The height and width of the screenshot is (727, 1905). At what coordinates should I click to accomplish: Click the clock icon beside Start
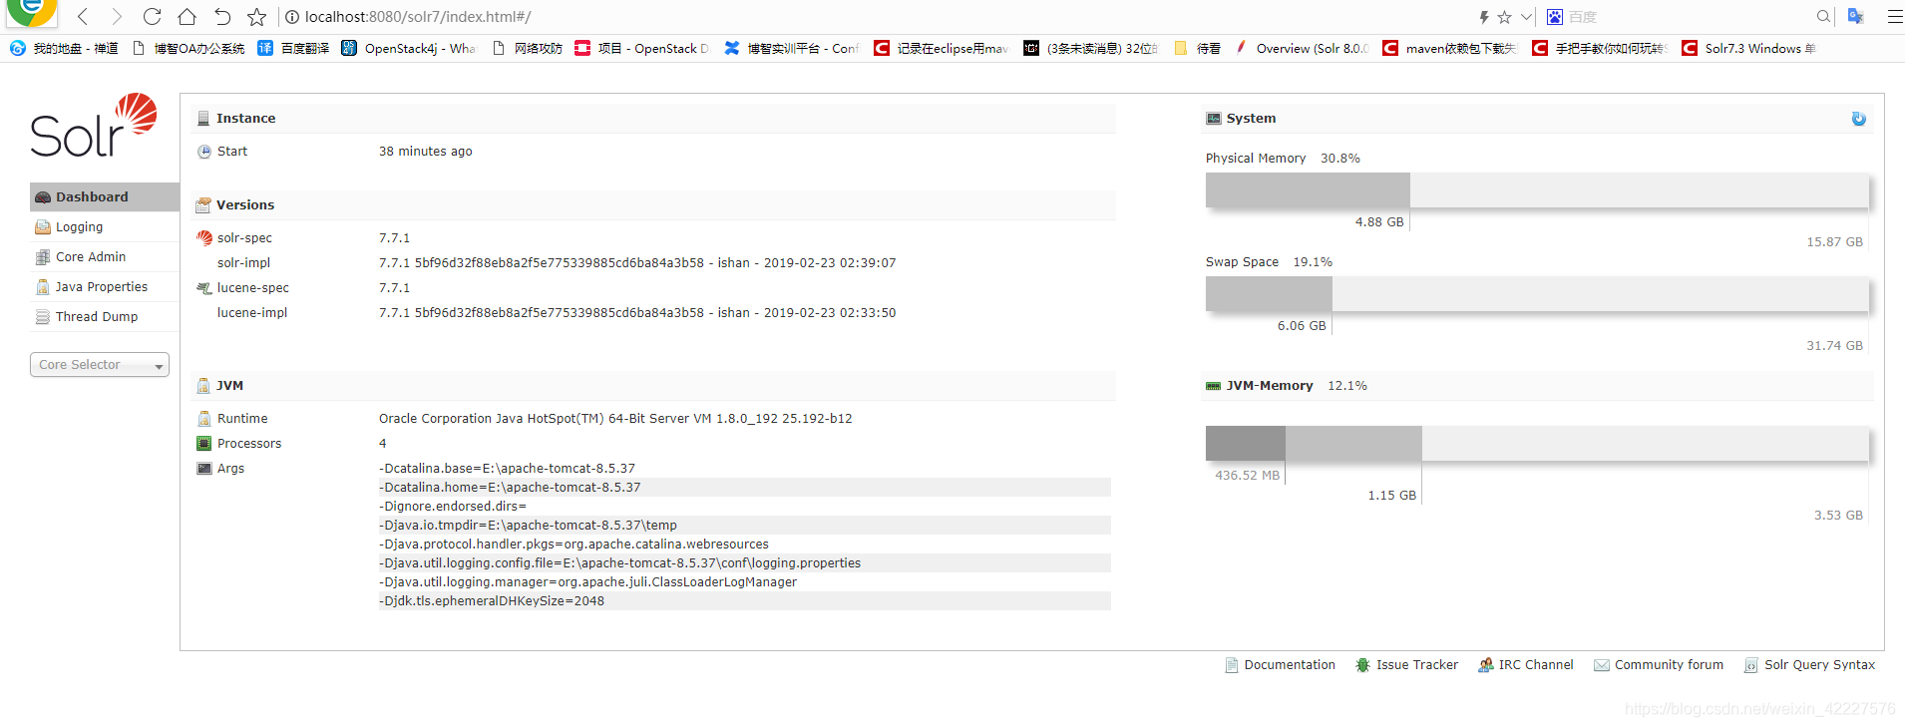pyautogui.click(x=204, y=152)
